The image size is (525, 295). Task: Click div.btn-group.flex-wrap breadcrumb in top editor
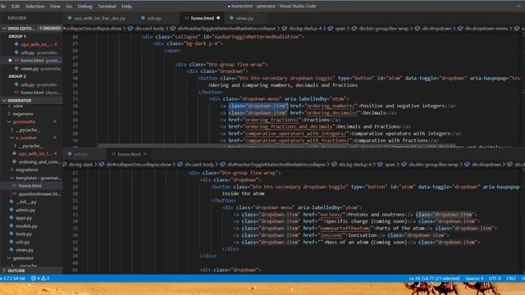tap(384, 29)
